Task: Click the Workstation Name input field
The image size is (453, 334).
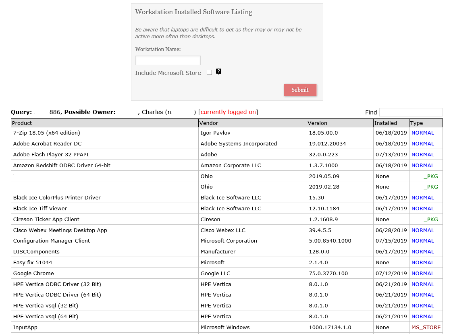Action: click(x=168, y=60)
